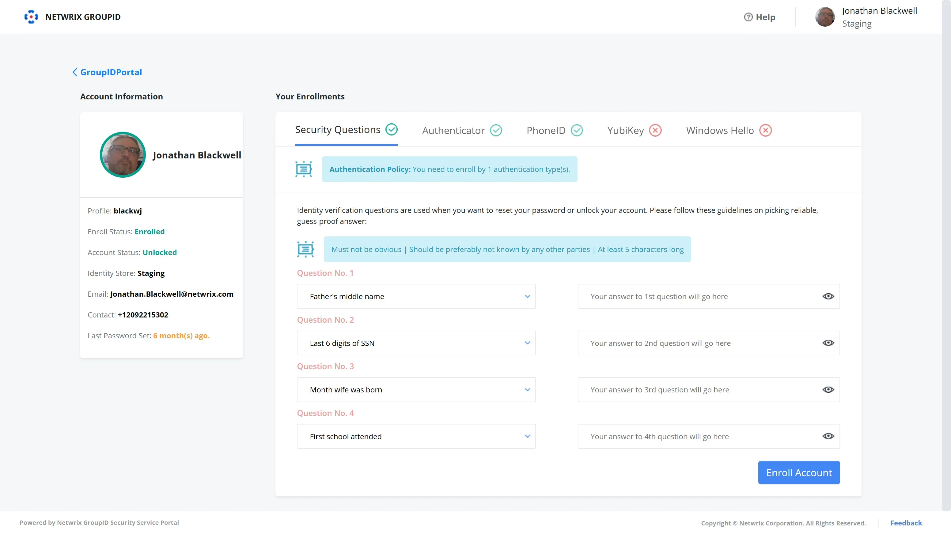Click the NETWRIX GROUPID title
Screen dimensions: 951x534
[83, 17]
